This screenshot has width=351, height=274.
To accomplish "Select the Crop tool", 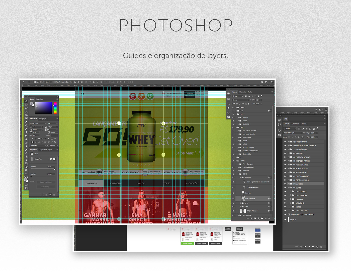I will tap(26, 115).
